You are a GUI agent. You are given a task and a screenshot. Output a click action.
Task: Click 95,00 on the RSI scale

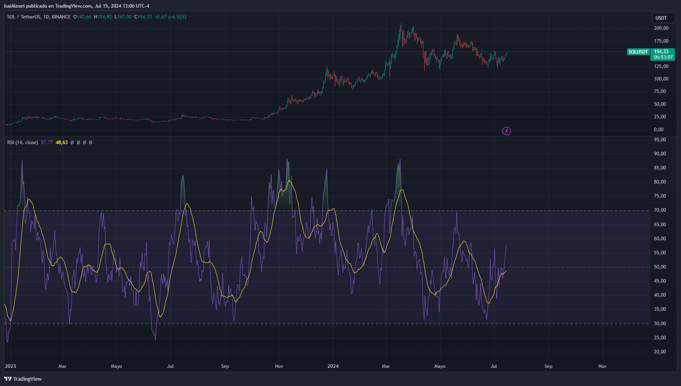[660, 140]
